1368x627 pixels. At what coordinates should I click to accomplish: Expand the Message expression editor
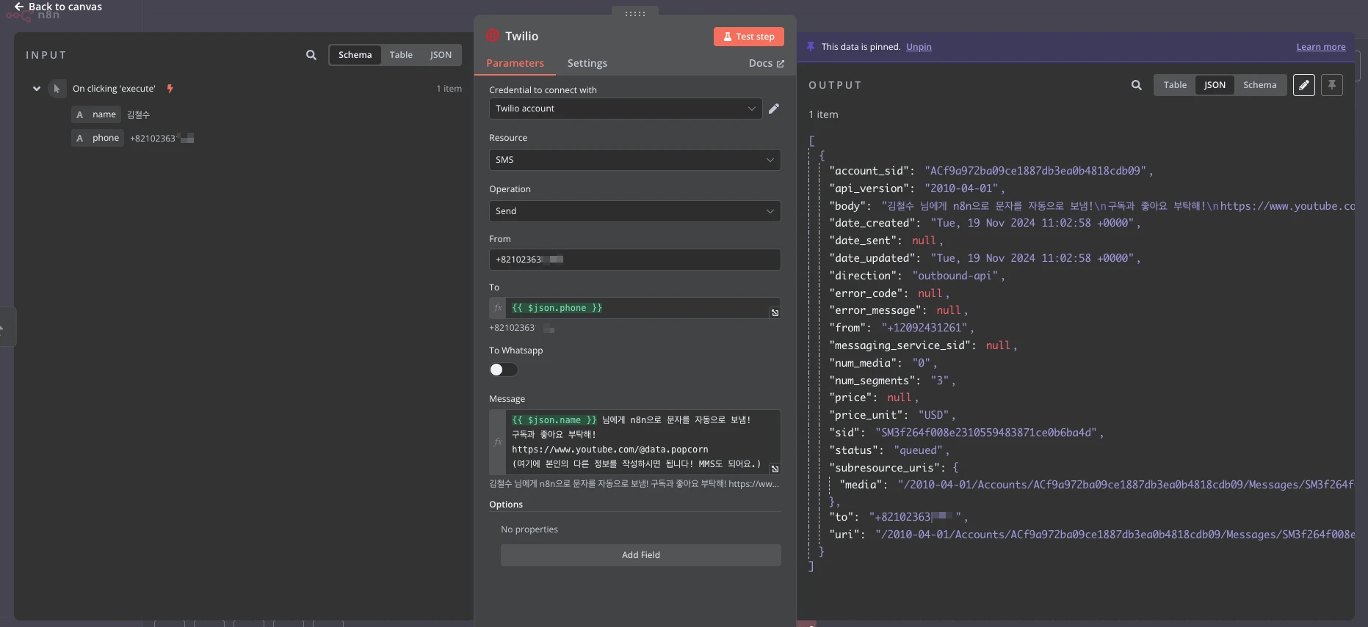(x=775, y=469)
